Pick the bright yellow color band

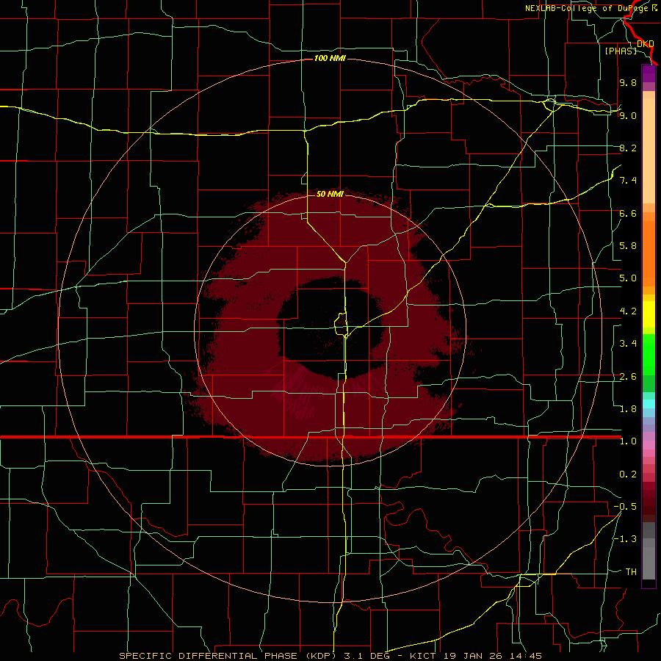[649, 314]
